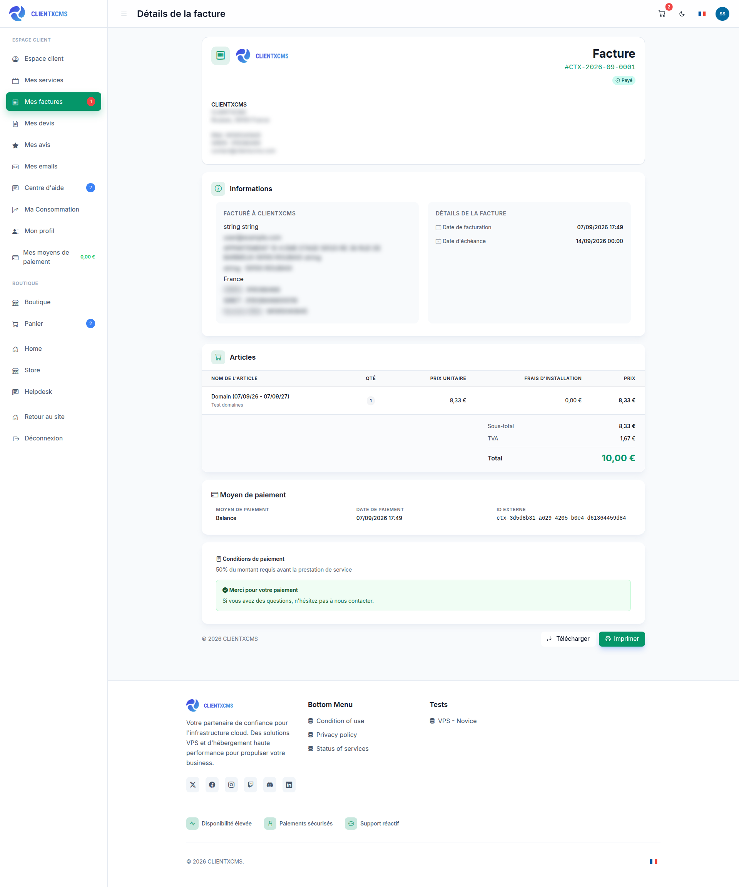The image size is (739, 887).
Task: Click the X (Twitter) social icon
Action: click(193, 784)
